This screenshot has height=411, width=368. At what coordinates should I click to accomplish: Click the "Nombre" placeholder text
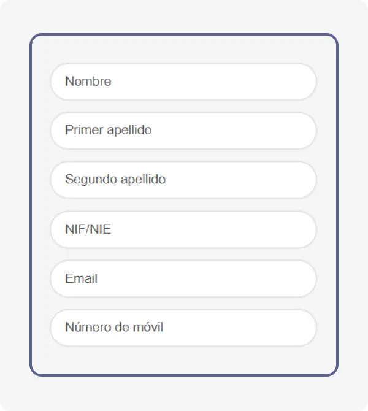pos(88,82)
